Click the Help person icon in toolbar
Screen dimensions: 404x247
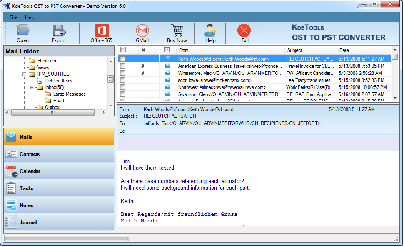[x=210, y=30]
